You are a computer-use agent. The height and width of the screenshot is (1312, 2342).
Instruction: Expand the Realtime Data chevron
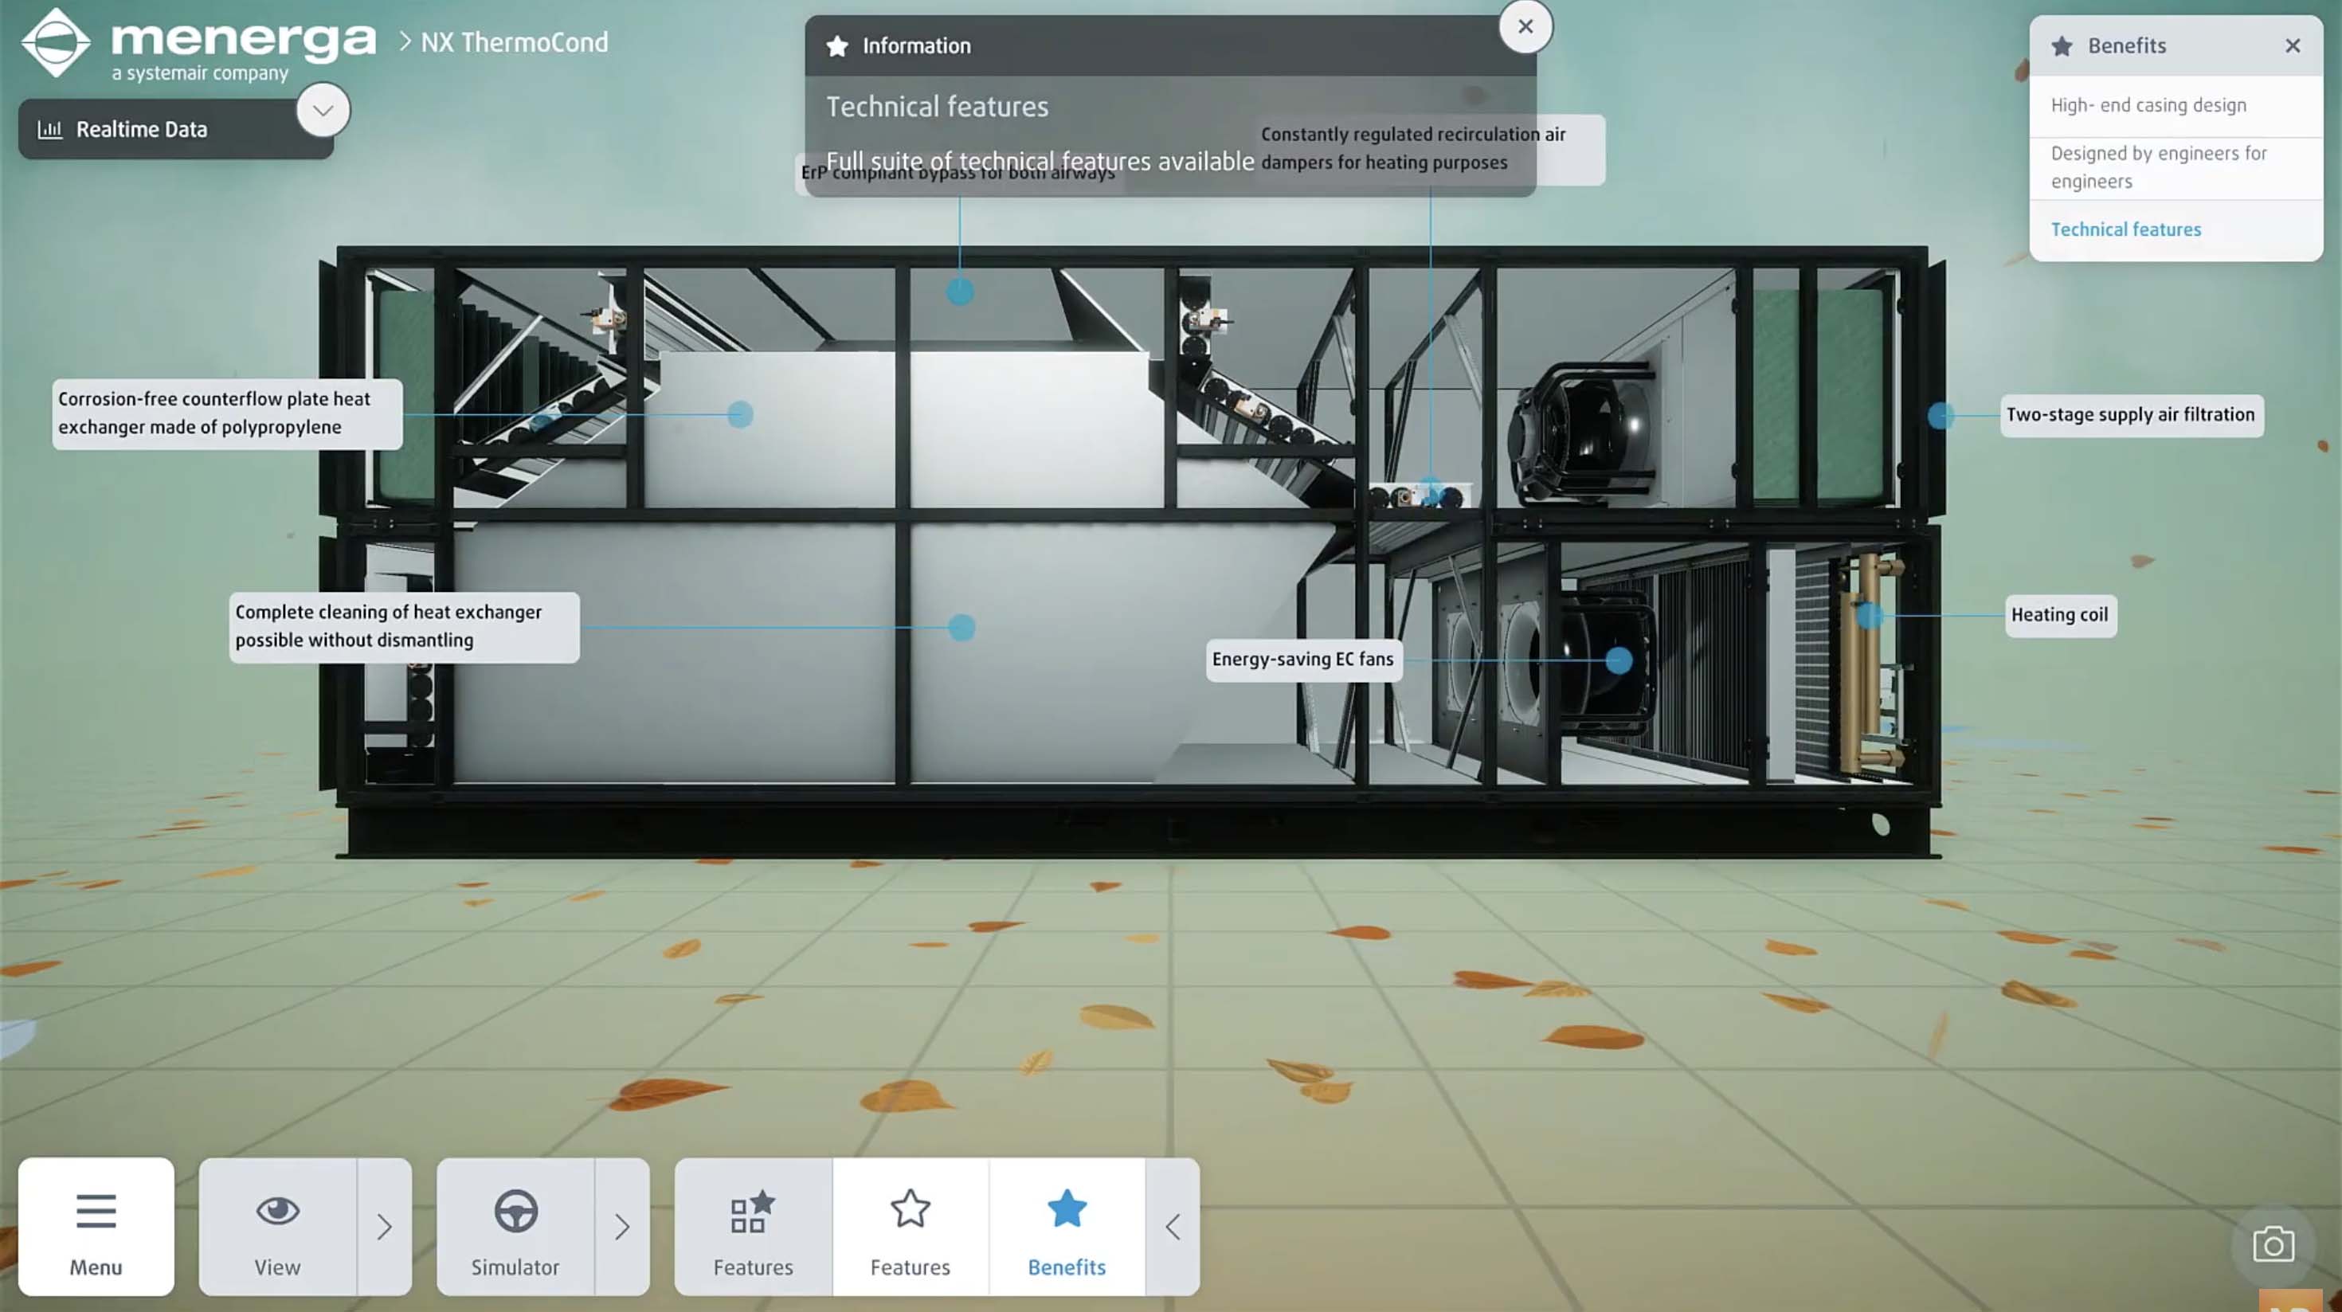pos(323,110)
